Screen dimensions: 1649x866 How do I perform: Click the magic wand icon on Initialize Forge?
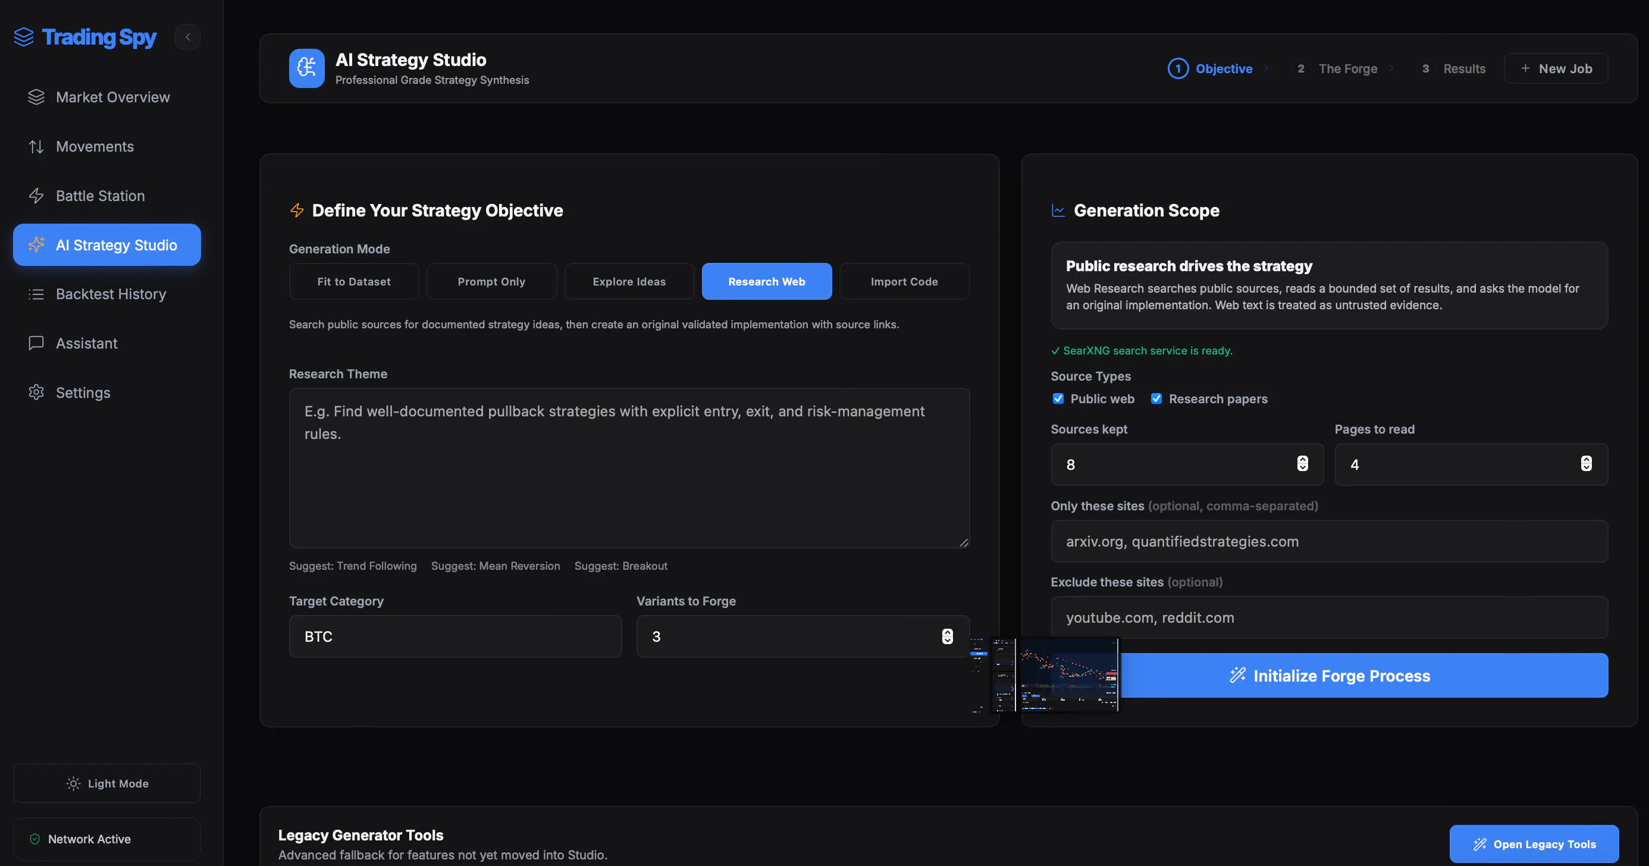click(x=1238, y=675)
